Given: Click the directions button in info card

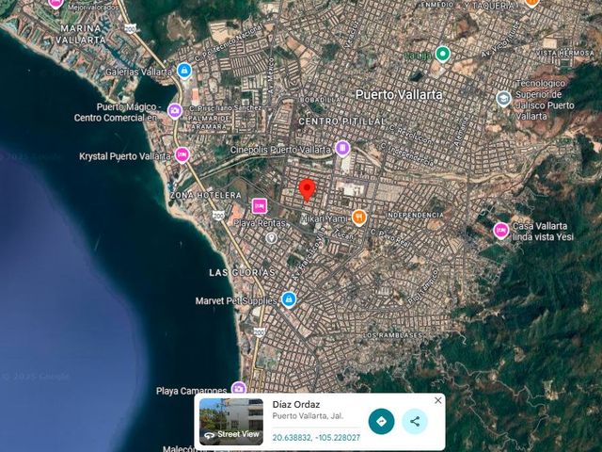Looking at the screenshot, I should pyautogui.click(x=381, y=421).
